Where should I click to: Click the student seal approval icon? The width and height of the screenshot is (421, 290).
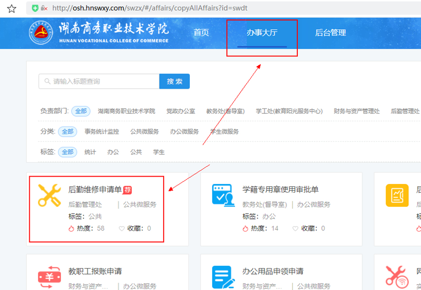[223, 196]
